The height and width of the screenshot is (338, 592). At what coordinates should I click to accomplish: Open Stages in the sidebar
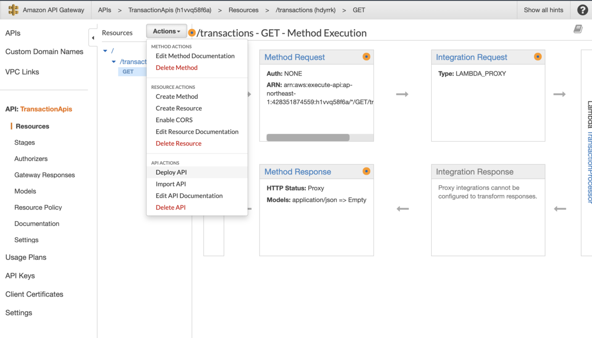click(25, 143)
